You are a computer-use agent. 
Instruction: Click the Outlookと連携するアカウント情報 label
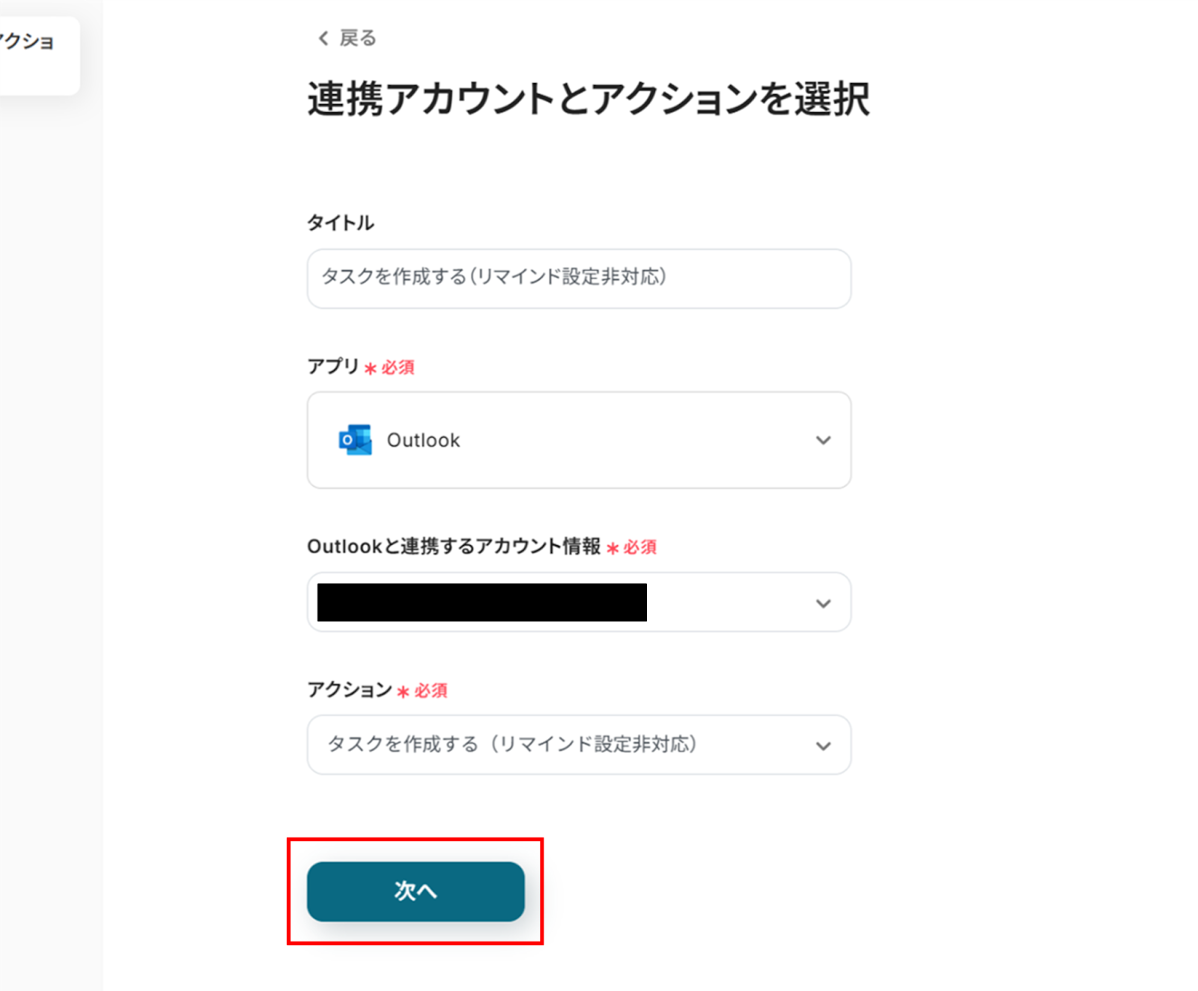click(x=454, y=546)
